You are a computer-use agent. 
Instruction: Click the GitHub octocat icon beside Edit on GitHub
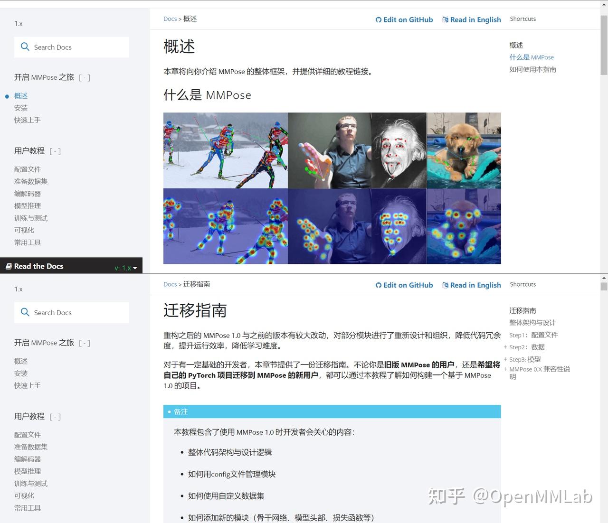[379, 20]
